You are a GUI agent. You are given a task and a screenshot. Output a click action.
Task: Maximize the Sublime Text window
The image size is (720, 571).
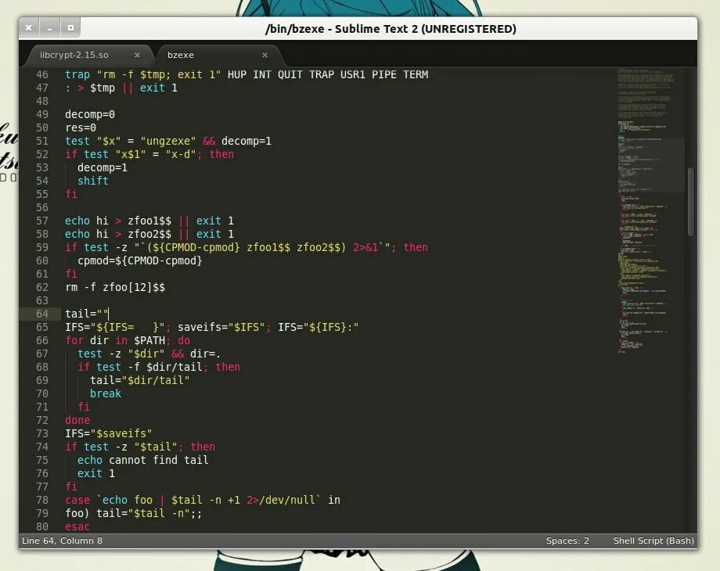pos(70,28)
